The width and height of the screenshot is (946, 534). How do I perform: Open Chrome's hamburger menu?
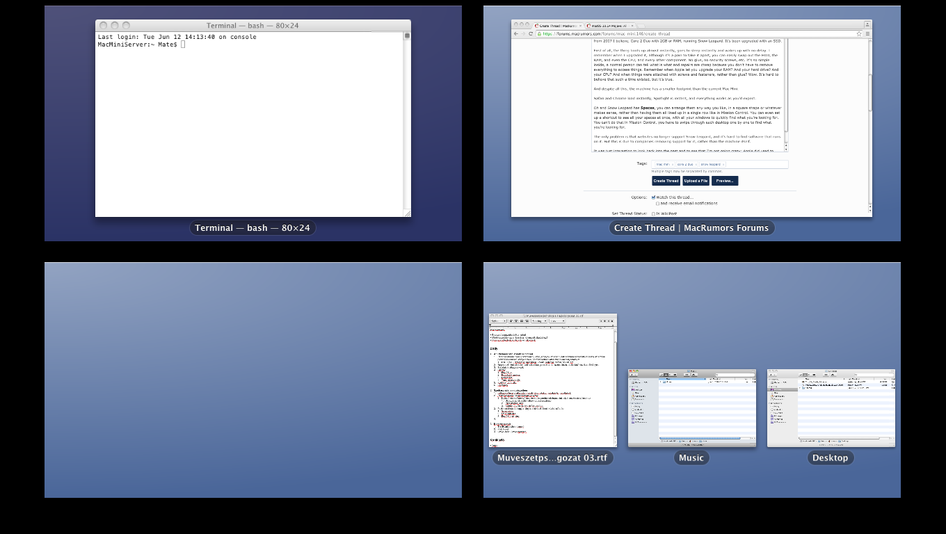tap(868, 33)
